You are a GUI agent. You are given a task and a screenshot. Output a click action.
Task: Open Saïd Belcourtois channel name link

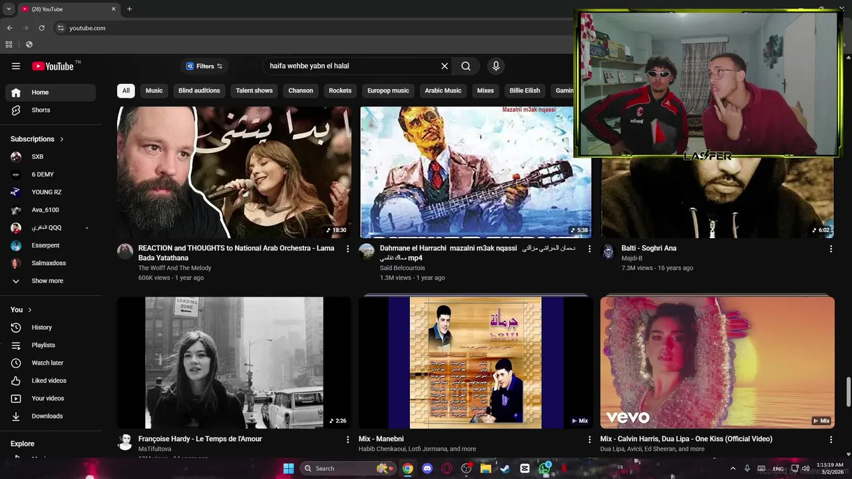402,268
